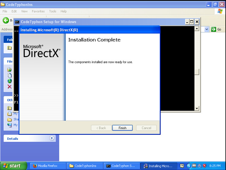Image resolution: width=226 pixels, height=170 pixels.
Task: Click the network tray icon beside the shield
Action: point(200,166)
